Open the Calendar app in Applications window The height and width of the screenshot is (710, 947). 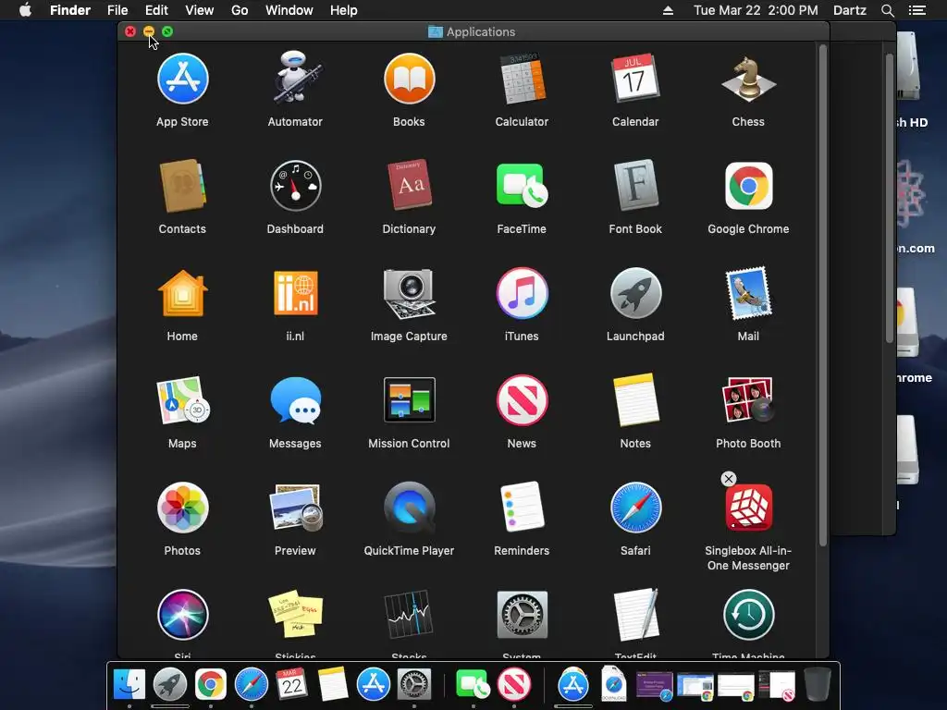[635, 79]
